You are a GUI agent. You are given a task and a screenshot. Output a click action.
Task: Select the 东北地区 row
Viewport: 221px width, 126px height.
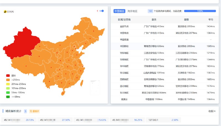[x=165, y=93]
